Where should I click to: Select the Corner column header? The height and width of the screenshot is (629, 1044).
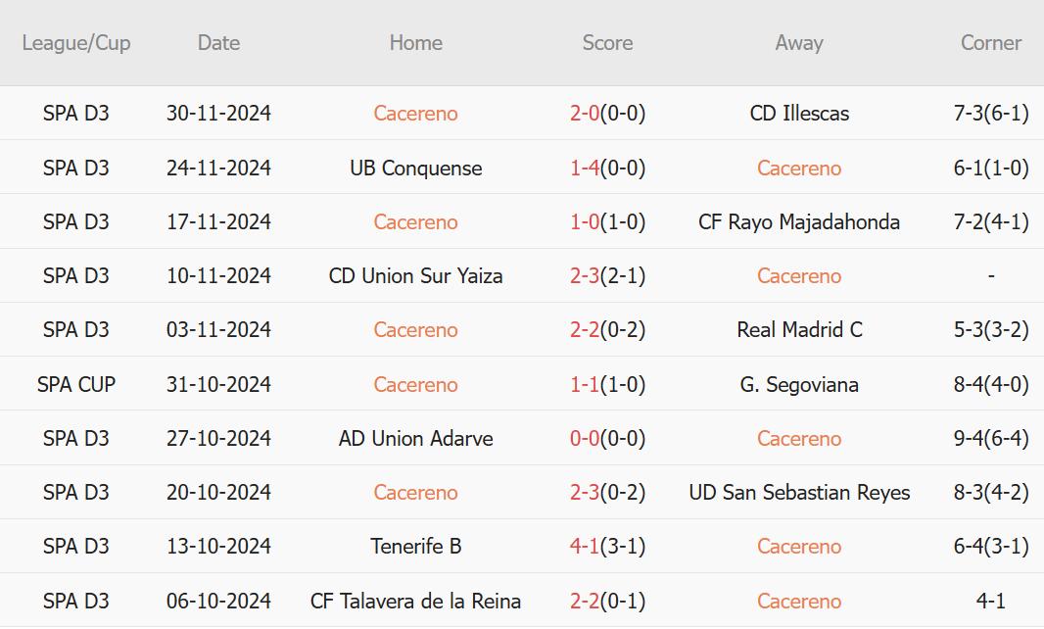click(x=991, y=43)
